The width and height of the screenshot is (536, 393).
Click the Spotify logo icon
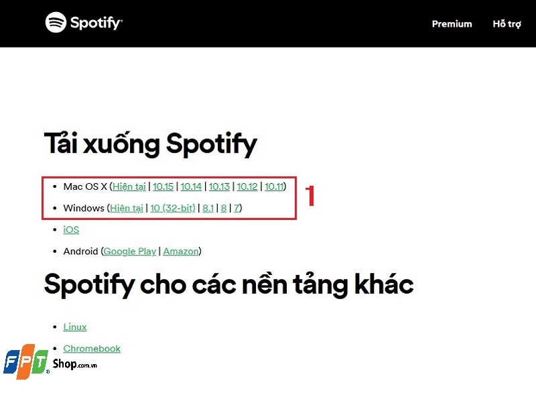click(56, 23)
